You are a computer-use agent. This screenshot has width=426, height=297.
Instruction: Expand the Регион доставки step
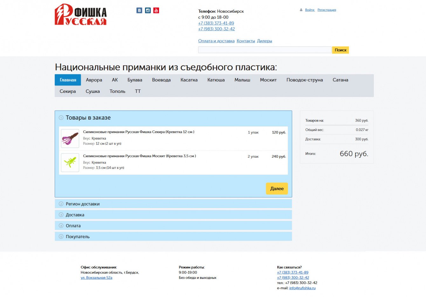[x=173, y=204]
